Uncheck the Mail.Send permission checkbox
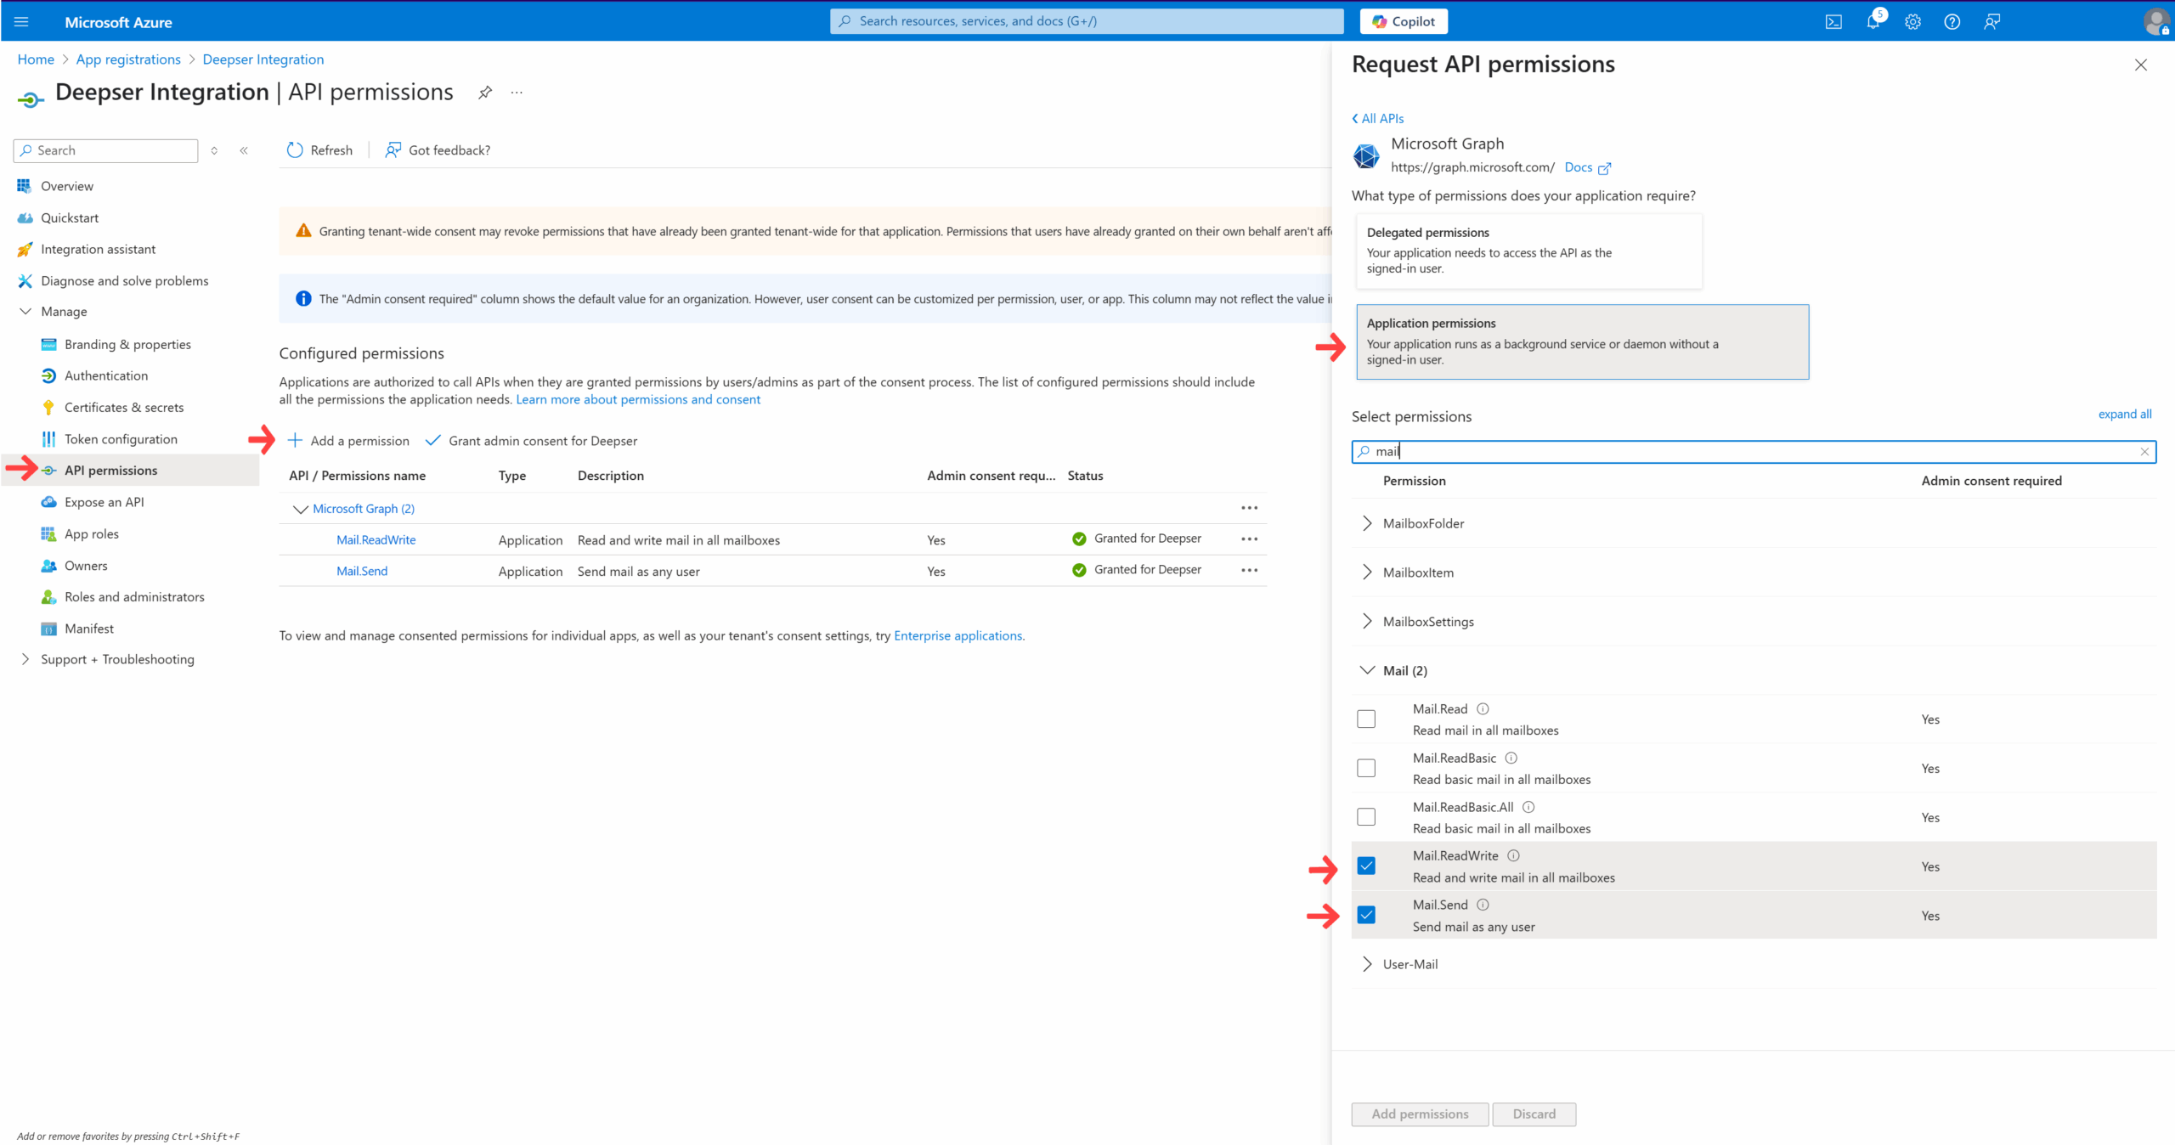 point(1366,916)
